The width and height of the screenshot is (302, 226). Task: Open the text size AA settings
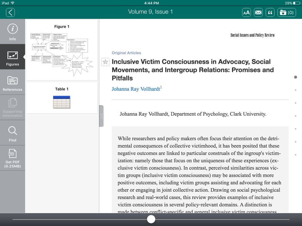coord(246,13)
